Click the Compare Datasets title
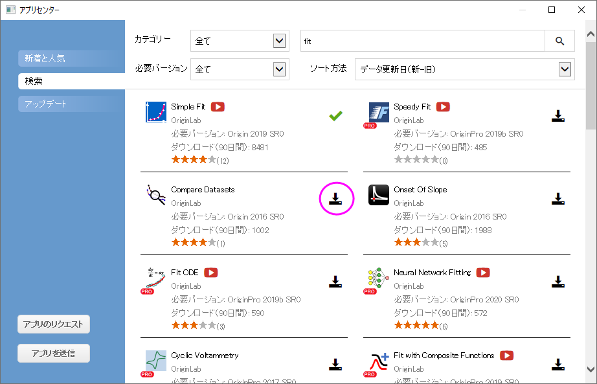The height and width of the screenshot is (384, 597). click(203, 190)
